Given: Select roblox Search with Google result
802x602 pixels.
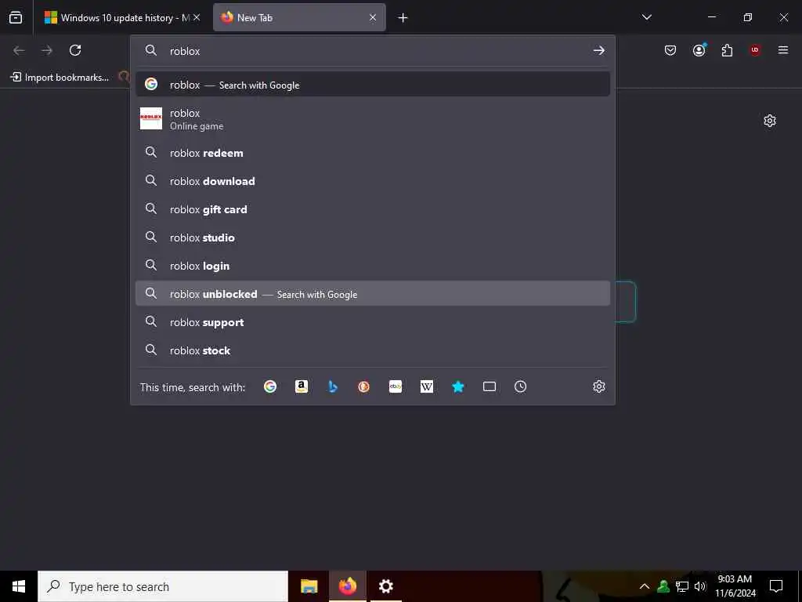Looking at the screenshot, I should click(x=372, y=85).
